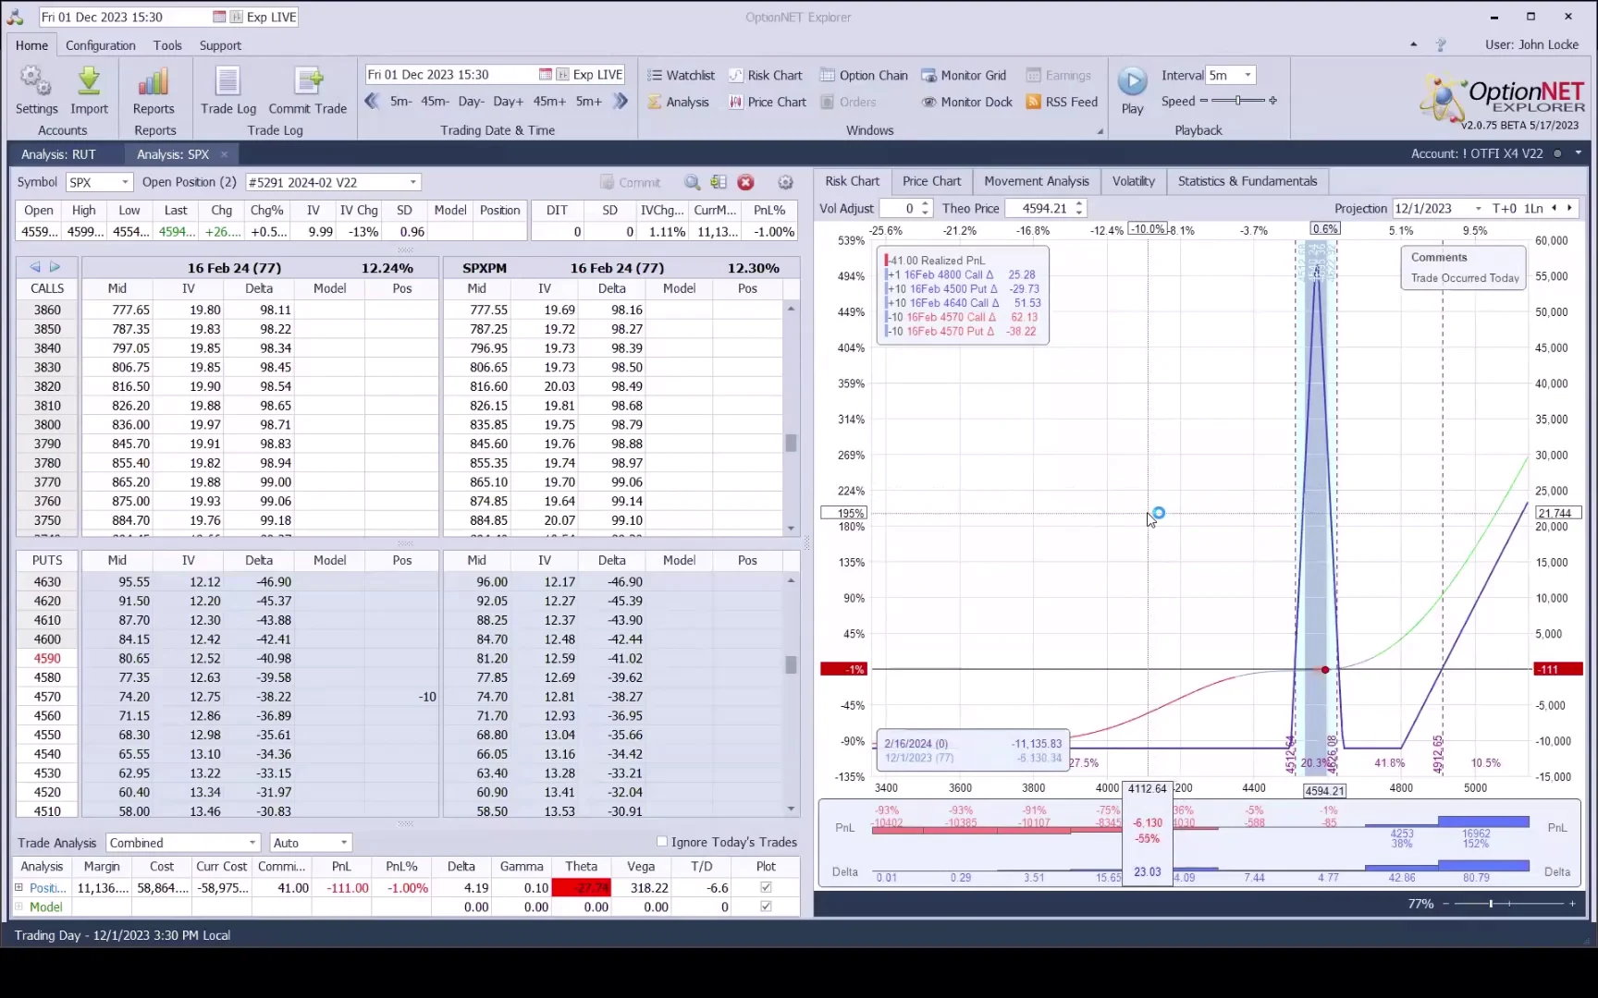Image resolution: width=1598 pixels, height=998 pixels.
Task: Click the 5m- time step button
Action: (x=401, y=101)
